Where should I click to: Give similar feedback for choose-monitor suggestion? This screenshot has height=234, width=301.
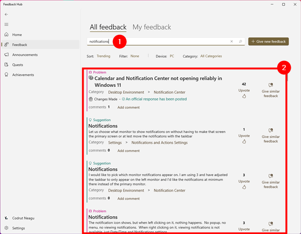click(x=271, y=136)
